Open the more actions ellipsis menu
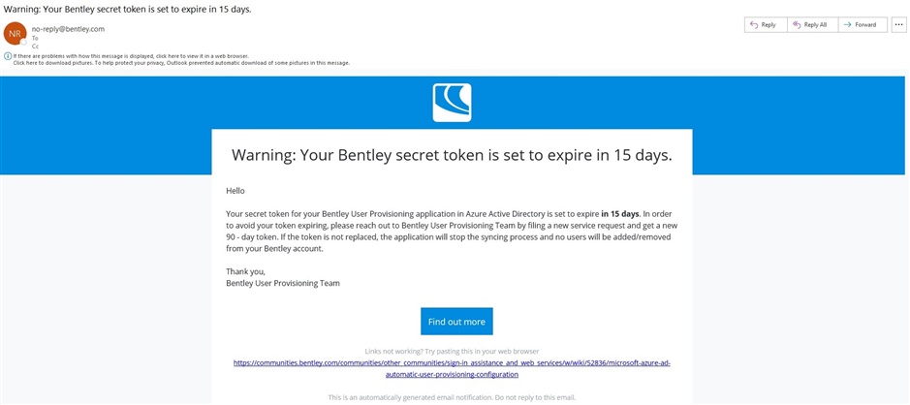This screenshot has width=910, height=405. pyautogui.click(x=899, y=25)
